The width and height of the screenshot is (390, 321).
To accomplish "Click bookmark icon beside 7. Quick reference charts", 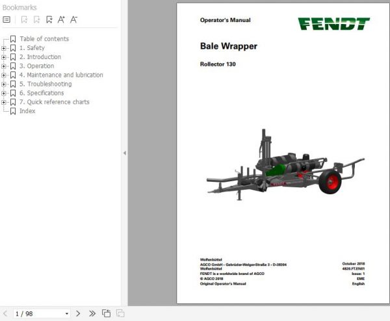I will point(13,102).
